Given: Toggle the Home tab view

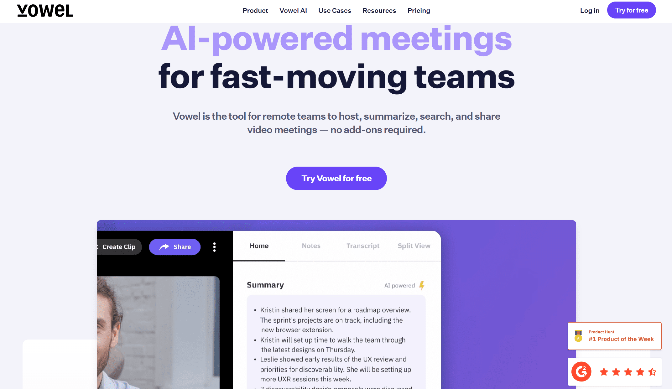Looking at the screenshot, I should point(259,246).
